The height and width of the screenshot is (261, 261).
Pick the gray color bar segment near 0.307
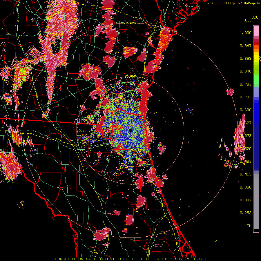(256, 202)
